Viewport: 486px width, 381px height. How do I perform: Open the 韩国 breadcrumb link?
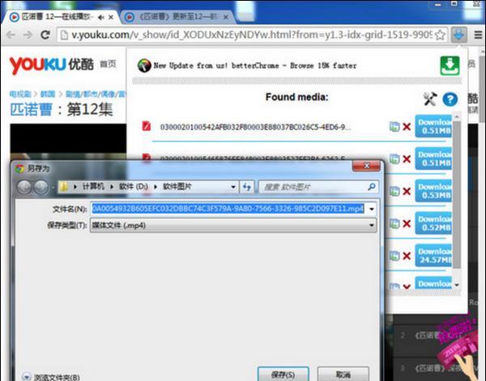click(x=48, y=94)
